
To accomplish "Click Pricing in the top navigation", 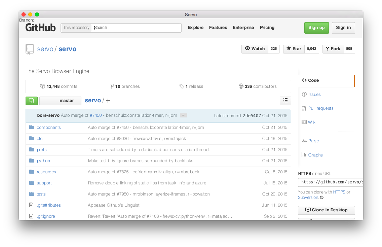I will click(267, 28).
